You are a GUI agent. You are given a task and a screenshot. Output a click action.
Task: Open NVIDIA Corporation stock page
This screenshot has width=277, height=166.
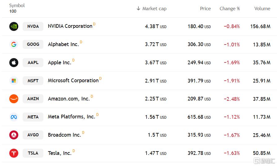70,26
